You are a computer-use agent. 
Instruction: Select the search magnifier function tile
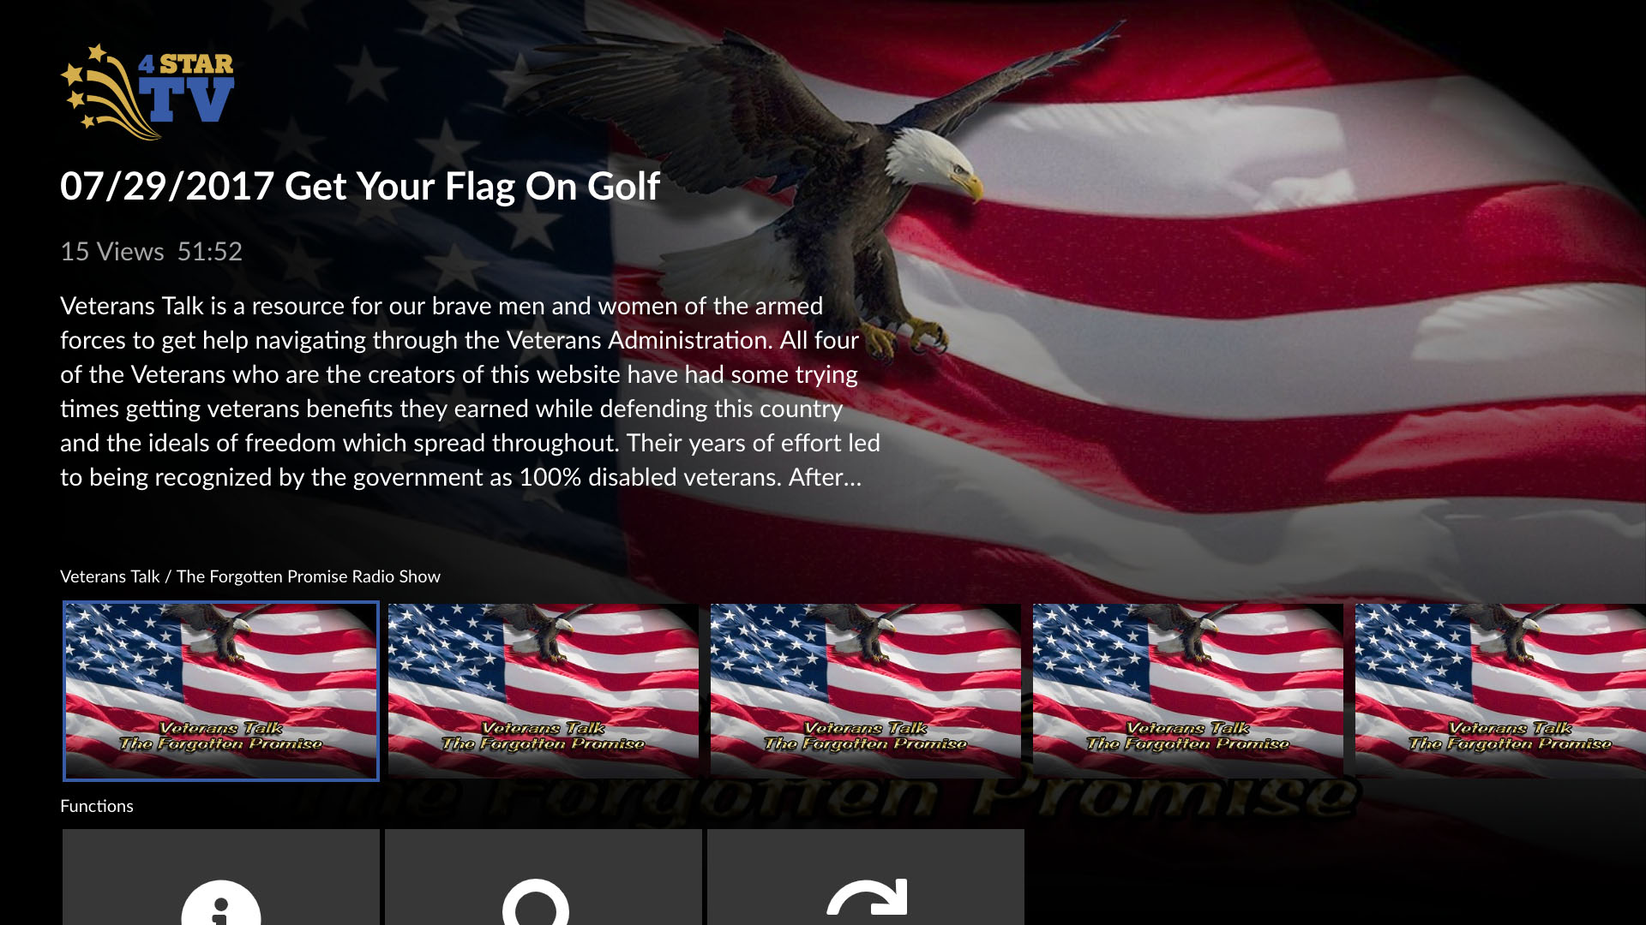coord(544,877)
